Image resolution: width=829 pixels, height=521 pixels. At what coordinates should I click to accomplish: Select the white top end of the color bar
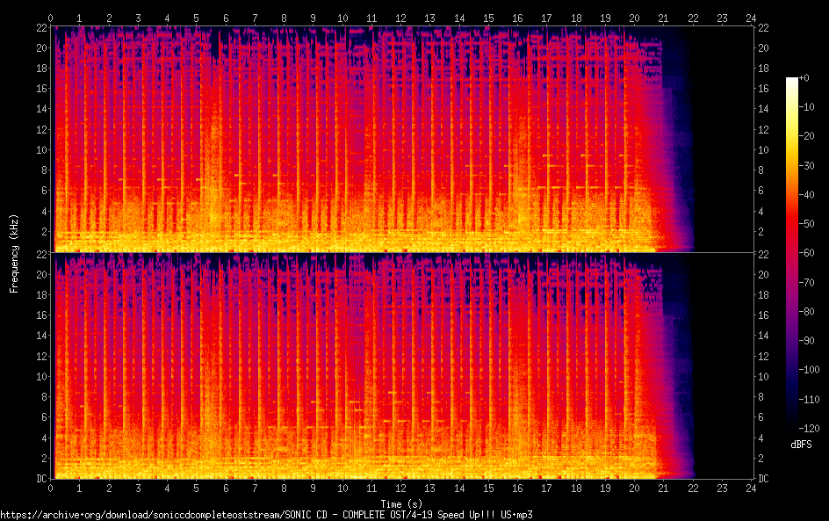click(x=791, y=81)
